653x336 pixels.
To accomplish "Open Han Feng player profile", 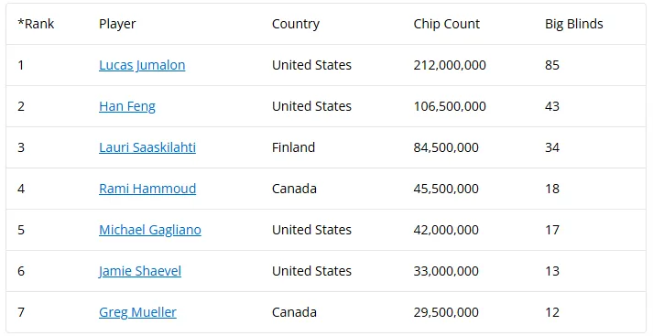I will [x=127, y=106].
